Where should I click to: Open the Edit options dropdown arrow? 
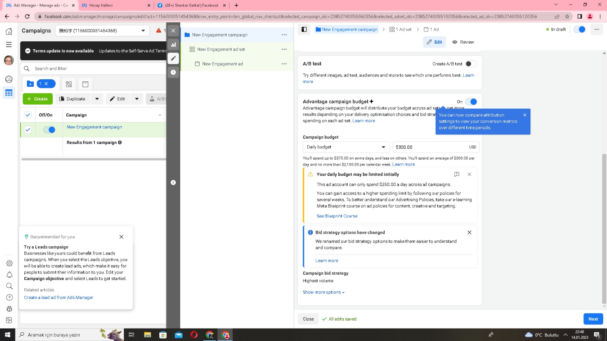click(137, 99)
